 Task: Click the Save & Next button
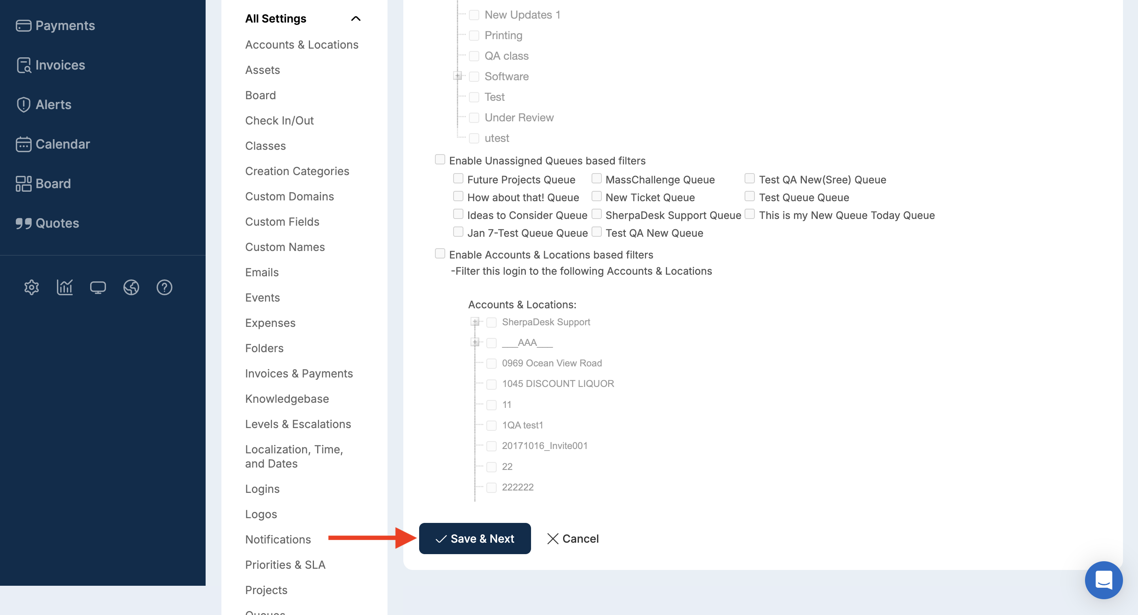(475, 539)
